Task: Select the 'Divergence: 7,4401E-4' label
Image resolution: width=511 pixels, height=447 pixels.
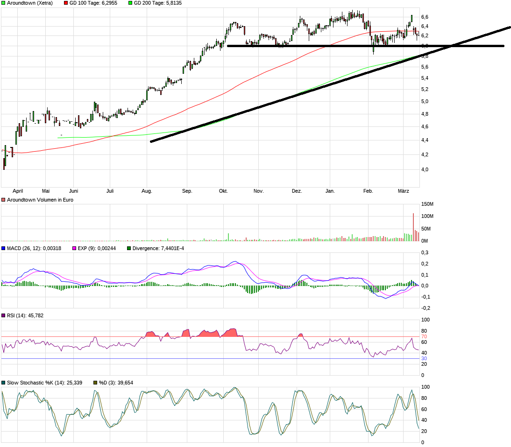Action: coord(158,248)
